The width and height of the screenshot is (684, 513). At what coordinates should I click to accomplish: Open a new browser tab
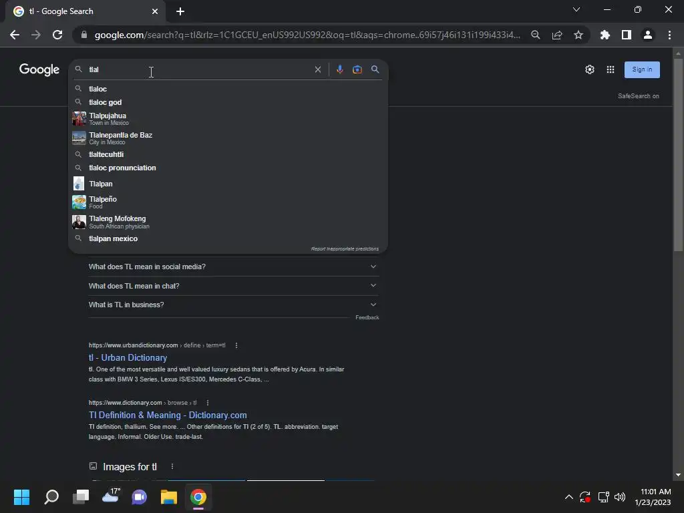pos(180,11)
